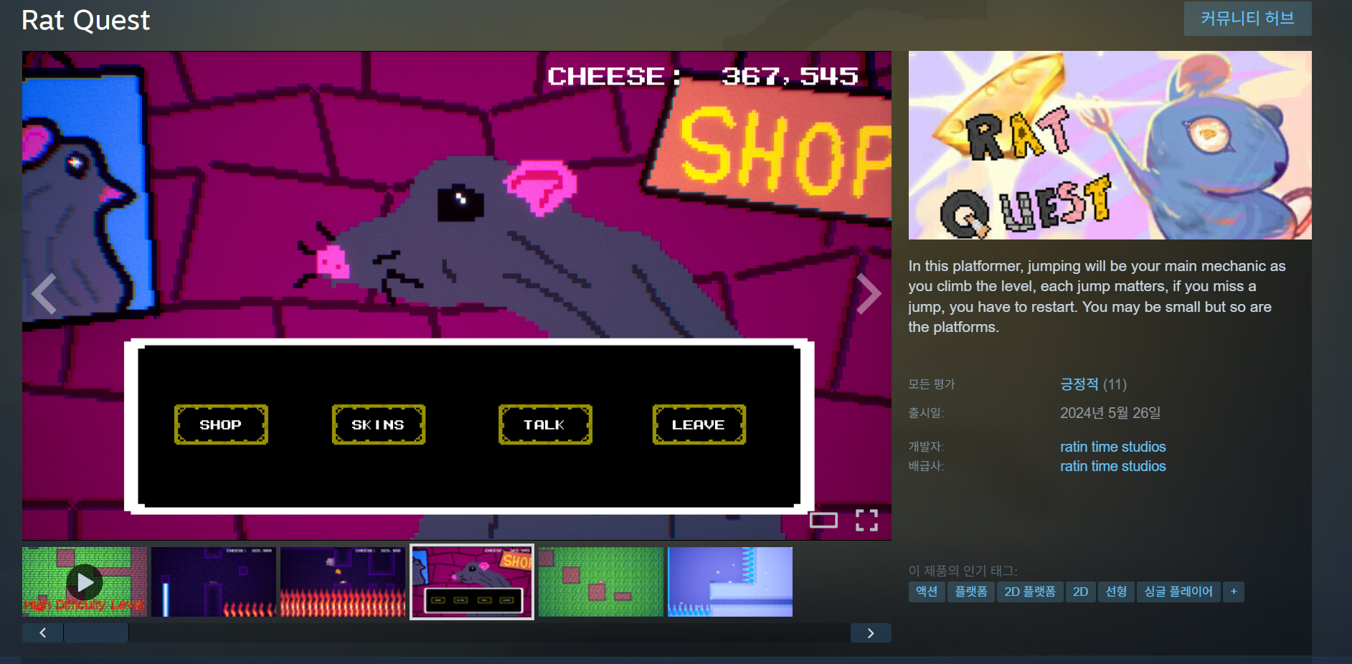Toggle fullscreen view of the screenshot
This screenshot has width=1352, height=664.
pyautogui.click(x=866, y=521)
